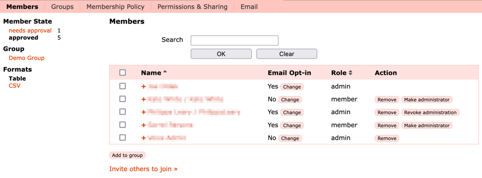Click into the Search text field
Image resolution: width=482 pixels, height=178 pixels.
[234, 40]
